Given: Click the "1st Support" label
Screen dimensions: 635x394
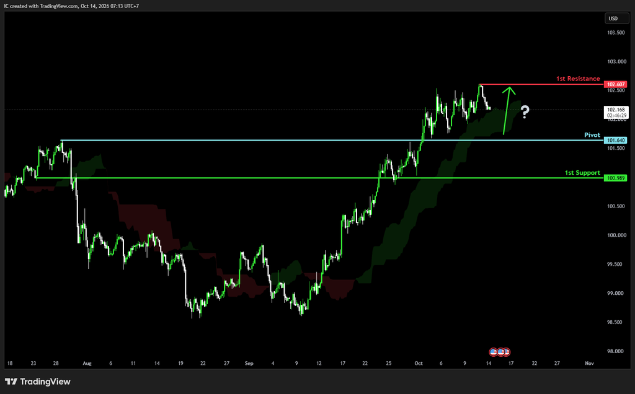Looking at the screenshot, I should click(582, 172).
